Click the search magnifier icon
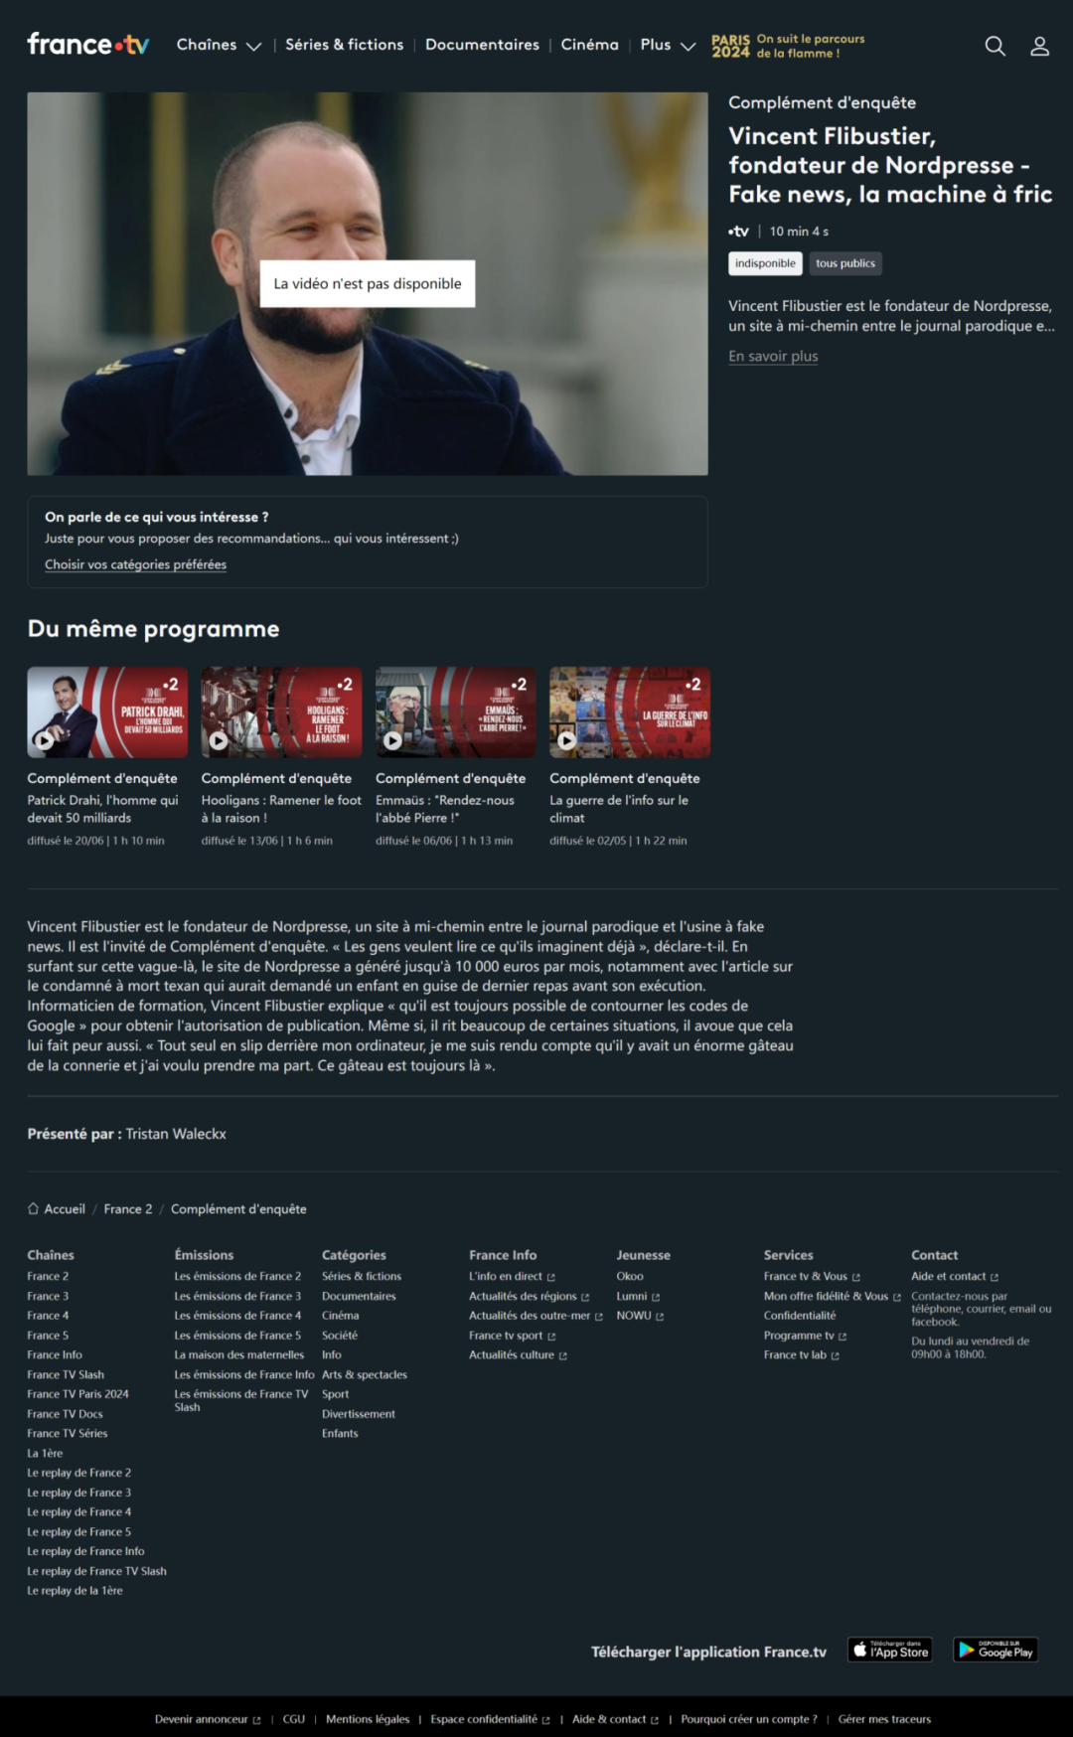 (995, 46)
